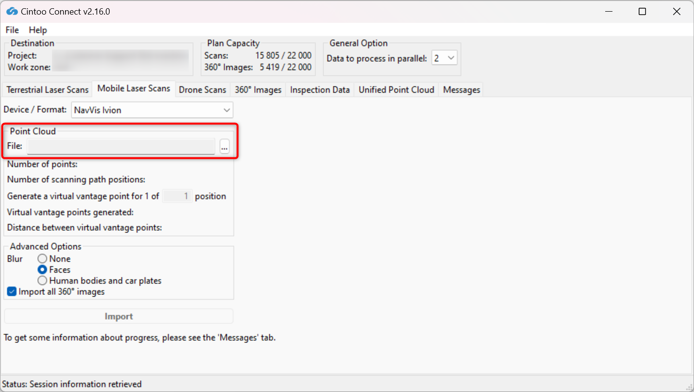Select the Faces blur option
694x392 pixels.
(x=54, y=270)
